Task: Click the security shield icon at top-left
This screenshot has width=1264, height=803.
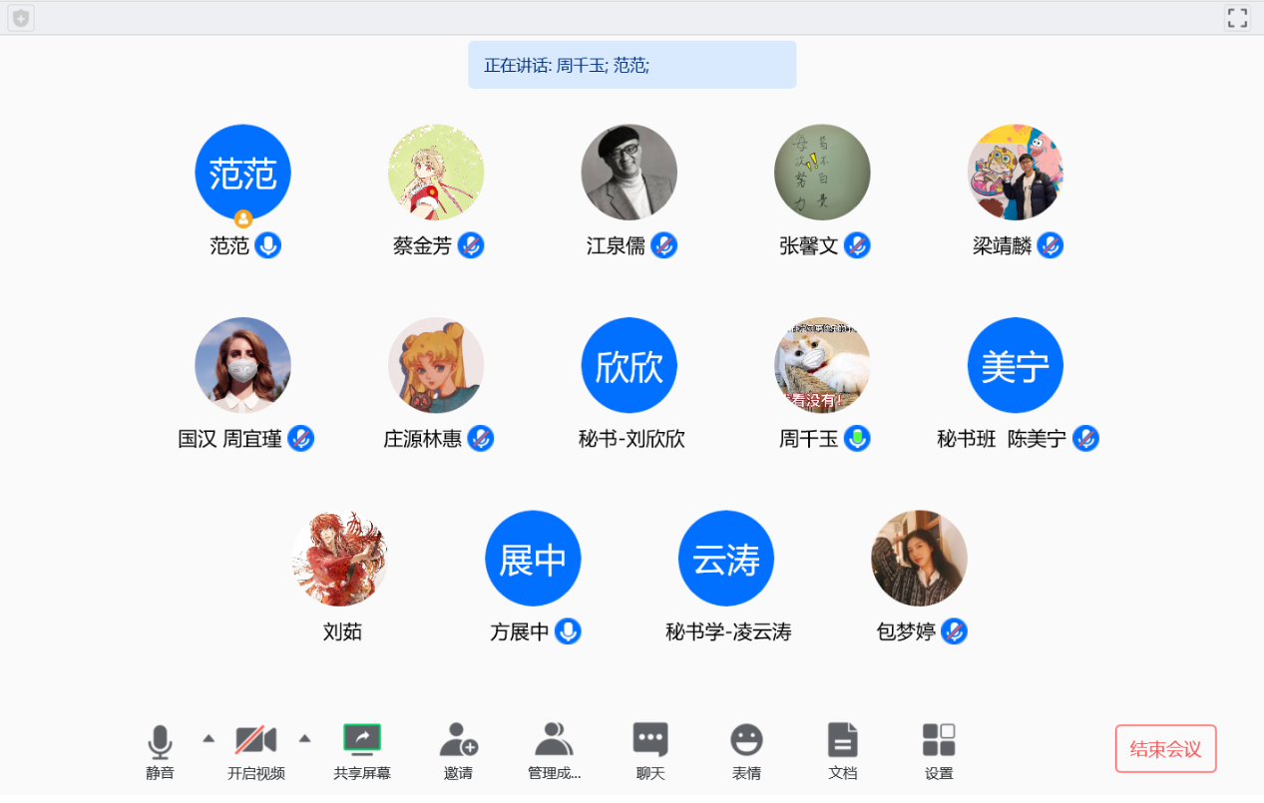Action: pos(21,18)
